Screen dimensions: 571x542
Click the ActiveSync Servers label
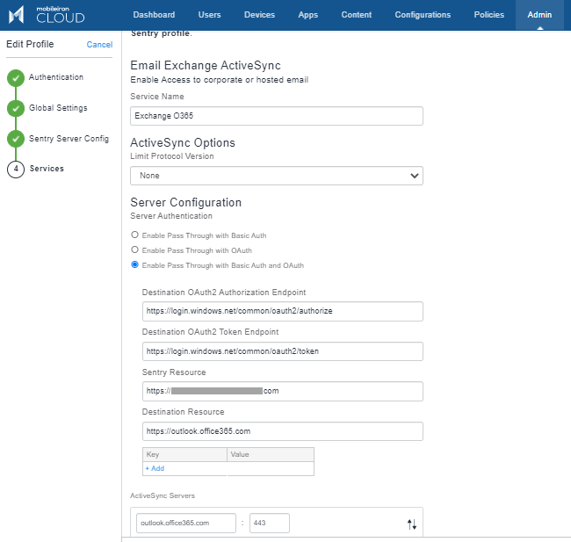[x=163, y=495]
